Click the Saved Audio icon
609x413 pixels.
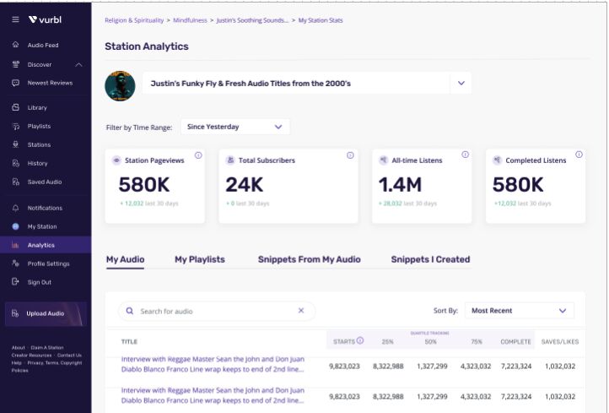15,182
